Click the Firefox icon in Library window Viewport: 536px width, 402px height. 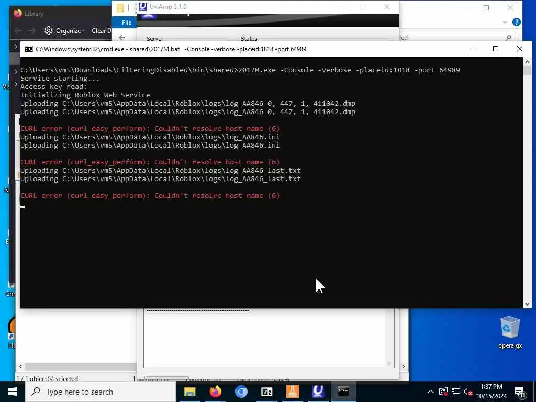click(x=18, y=13)
